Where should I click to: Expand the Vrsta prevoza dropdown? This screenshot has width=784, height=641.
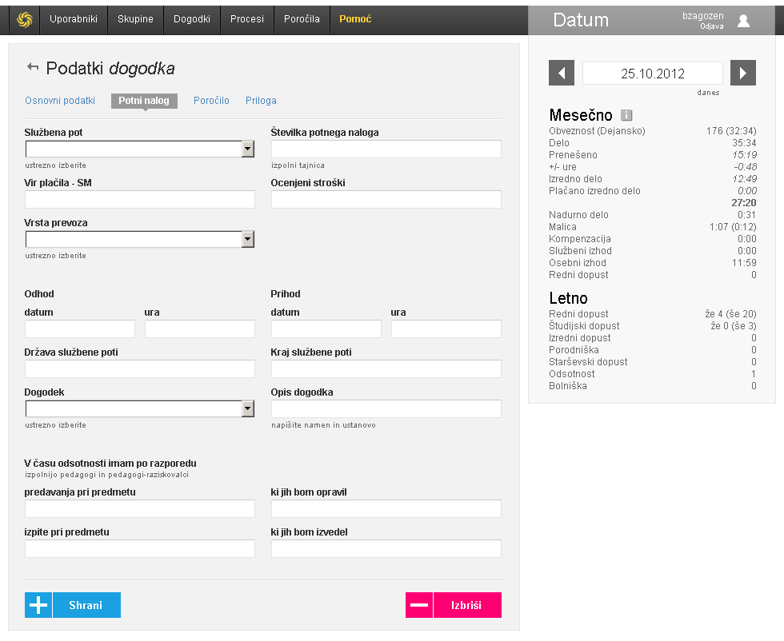pos(248,240)
